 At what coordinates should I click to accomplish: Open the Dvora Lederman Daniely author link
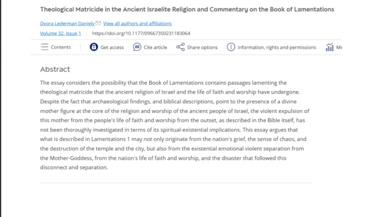coord(67,23)
